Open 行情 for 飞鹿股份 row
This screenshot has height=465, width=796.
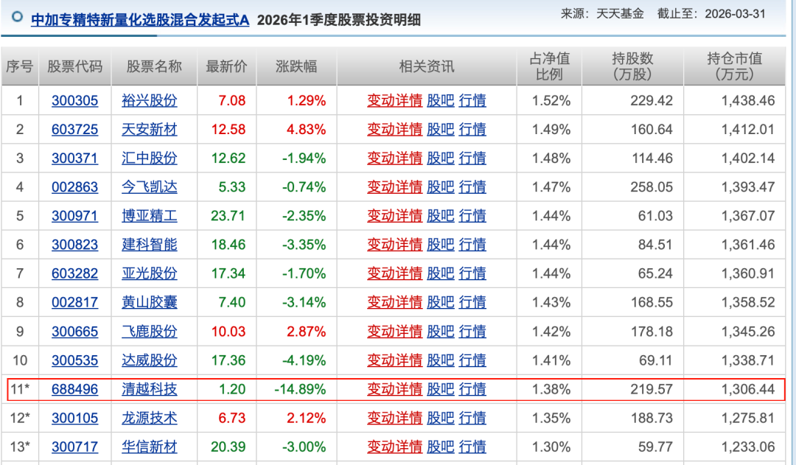[x=472, y=332]
